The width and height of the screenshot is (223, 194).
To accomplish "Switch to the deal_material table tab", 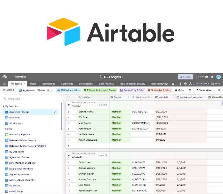I will (x=106, y=84).
